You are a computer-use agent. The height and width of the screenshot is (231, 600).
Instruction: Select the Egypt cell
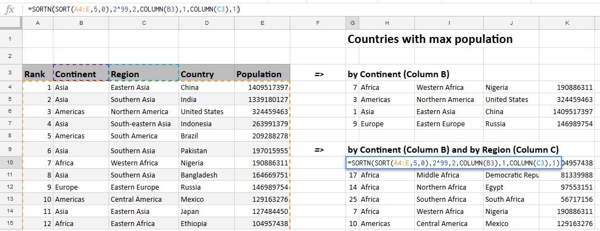point(511,187)
